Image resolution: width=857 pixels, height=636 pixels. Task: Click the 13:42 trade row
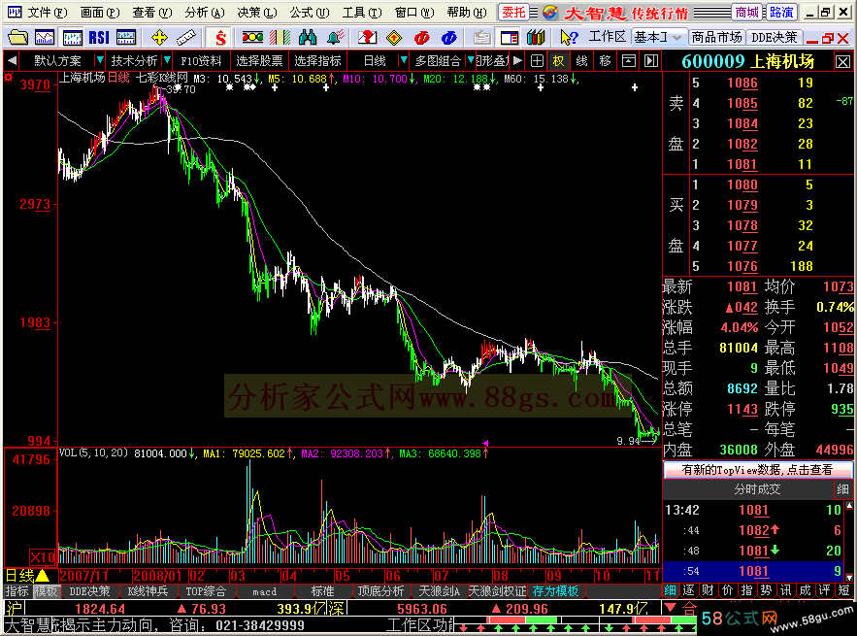point(754,510)
